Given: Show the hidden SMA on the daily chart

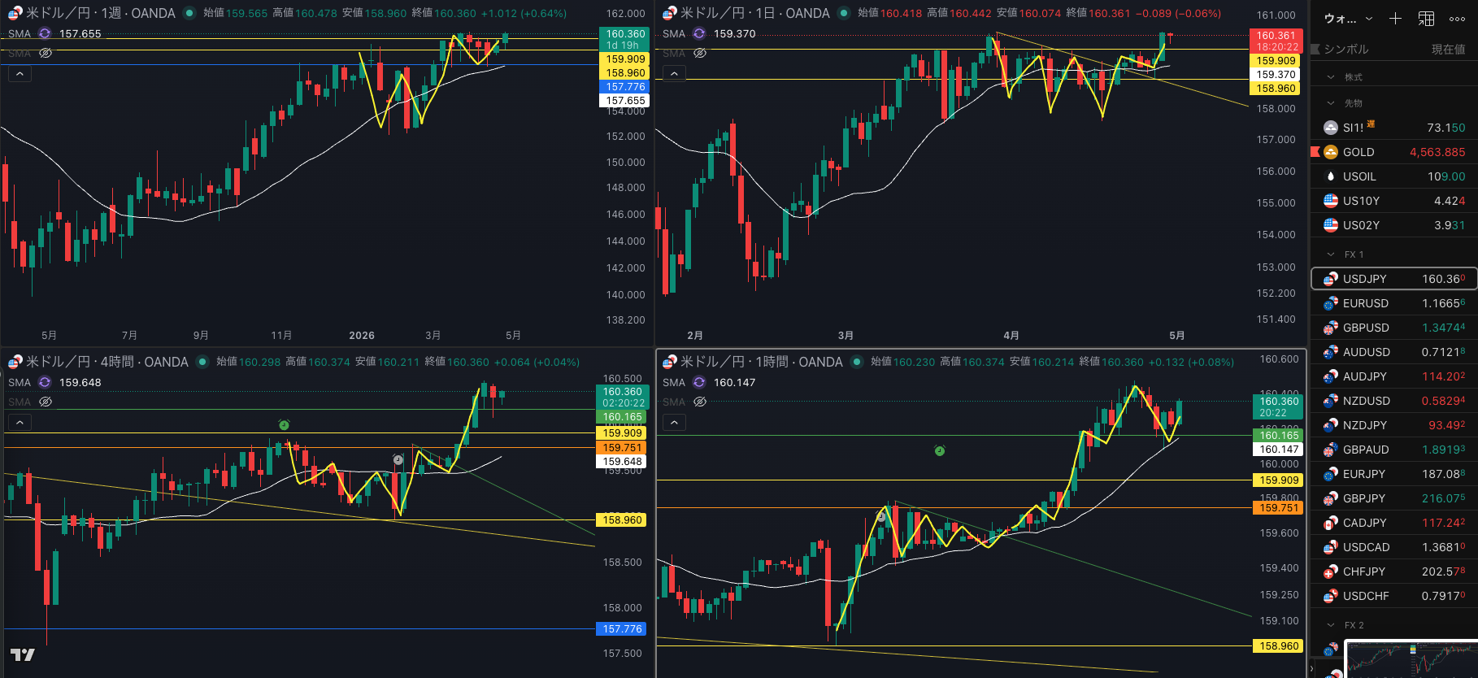Looking at the screenshot, I should [x=700, y=53].
